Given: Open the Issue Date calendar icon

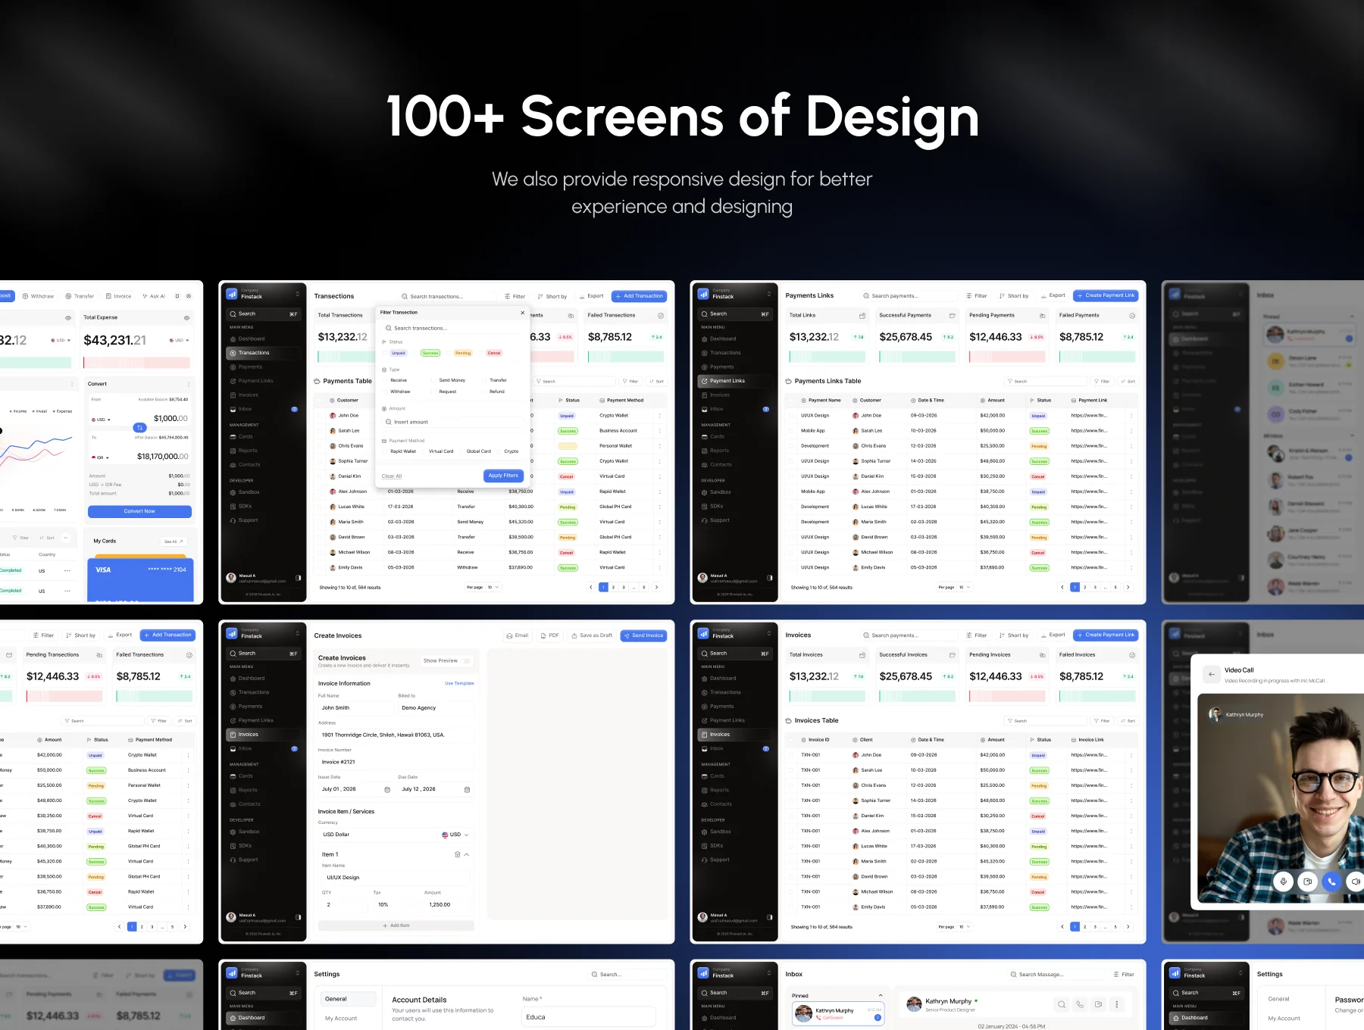Looking at the screenshot, I should click(387, 790).
